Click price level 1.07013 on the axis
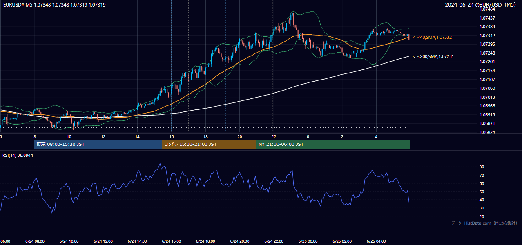 [x=487, y=97]
